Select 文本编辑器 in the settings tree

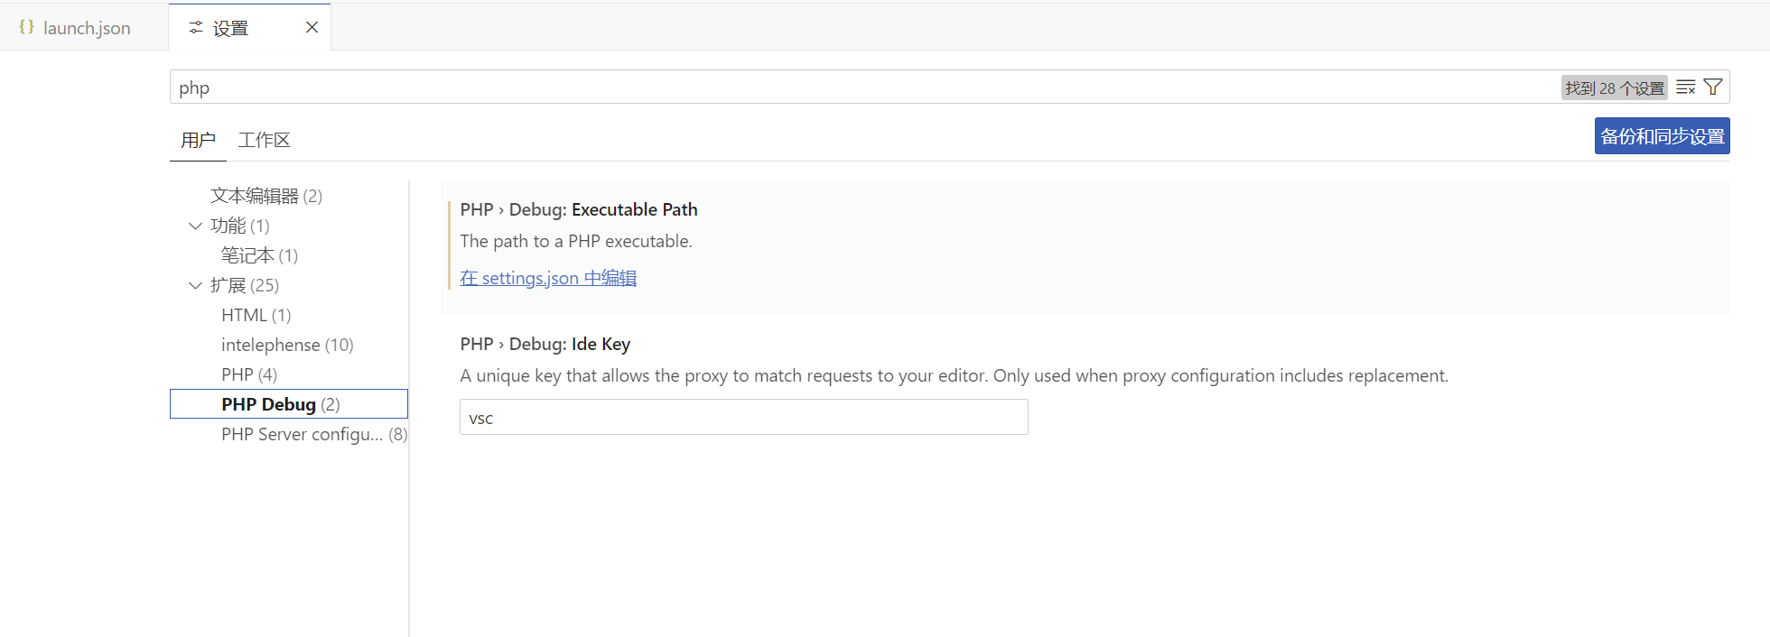(x=265, y=196)
